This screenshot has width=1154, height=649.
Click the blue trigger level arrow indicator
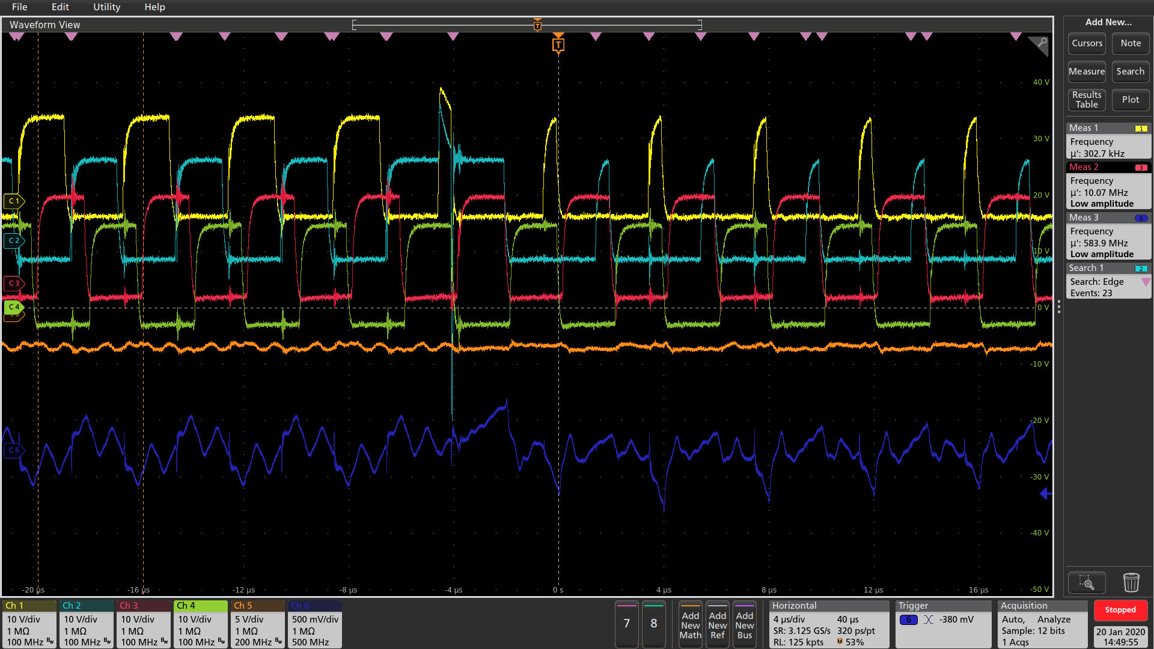pyautogui.click(x=1046, y=494)
